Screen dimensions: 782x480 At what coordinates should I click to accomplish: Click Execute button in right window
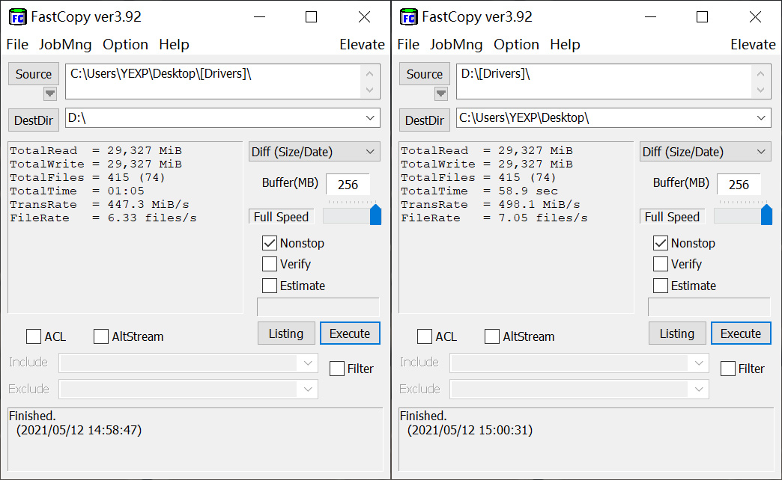[x=741, y=333]
